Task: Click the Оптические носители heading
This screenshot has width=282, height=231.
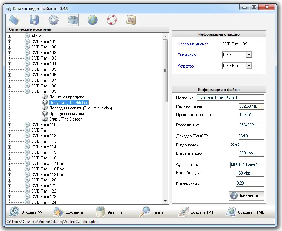Action: [30, 29]
